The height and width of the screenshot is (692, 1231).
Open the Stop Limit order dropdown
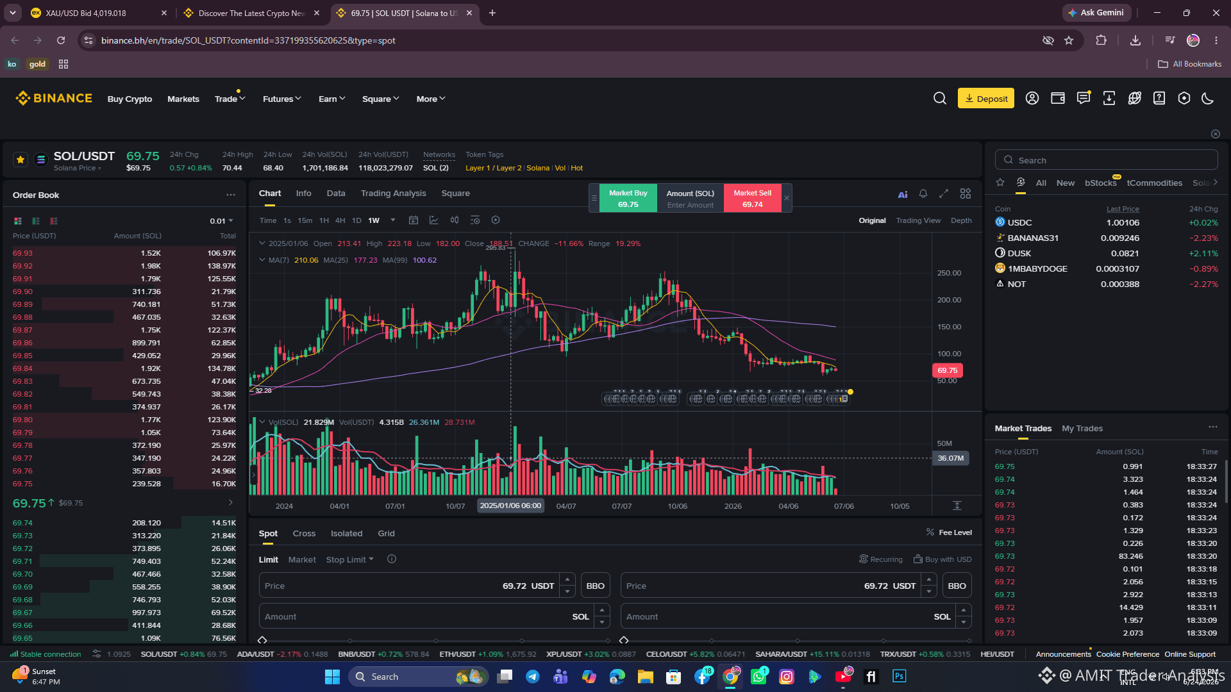coord(349,559)
